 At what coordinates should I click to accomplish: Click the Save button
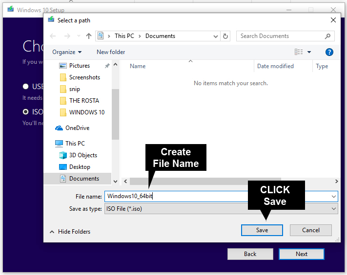[x=262, y=230]
